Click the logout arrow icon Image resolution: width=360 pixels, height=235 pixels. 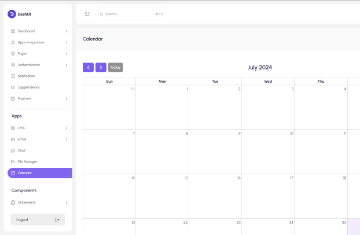[x=57, y=219]
